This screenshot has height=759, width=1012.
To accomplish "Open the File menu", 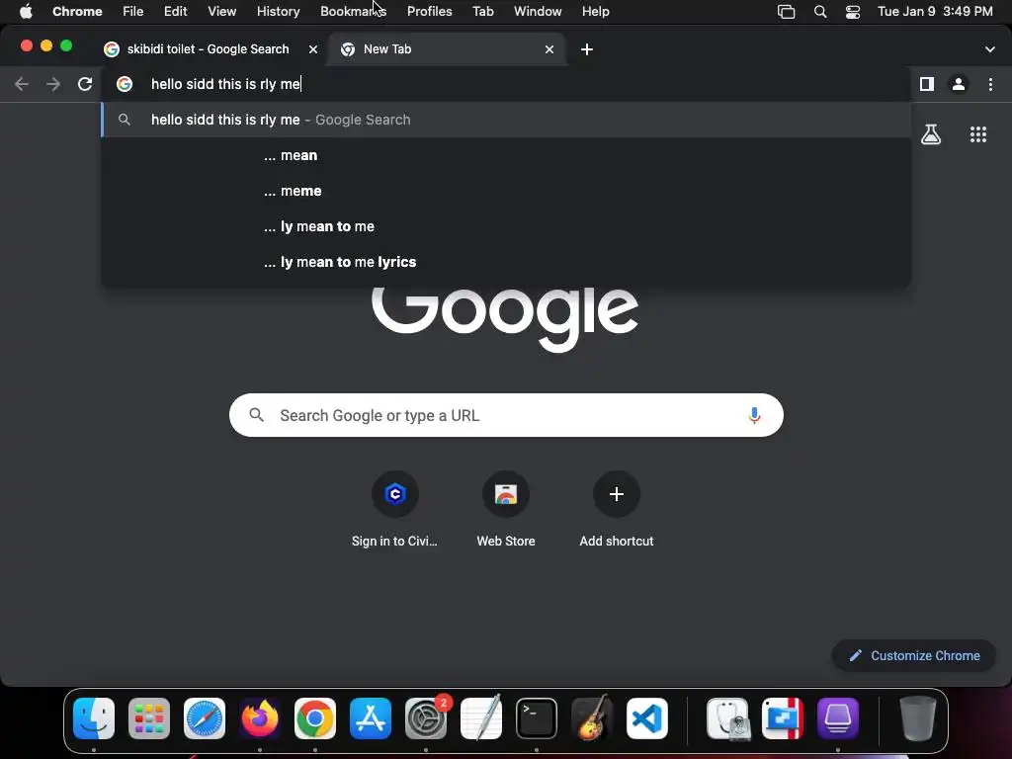I will click(x=133, y=12).
